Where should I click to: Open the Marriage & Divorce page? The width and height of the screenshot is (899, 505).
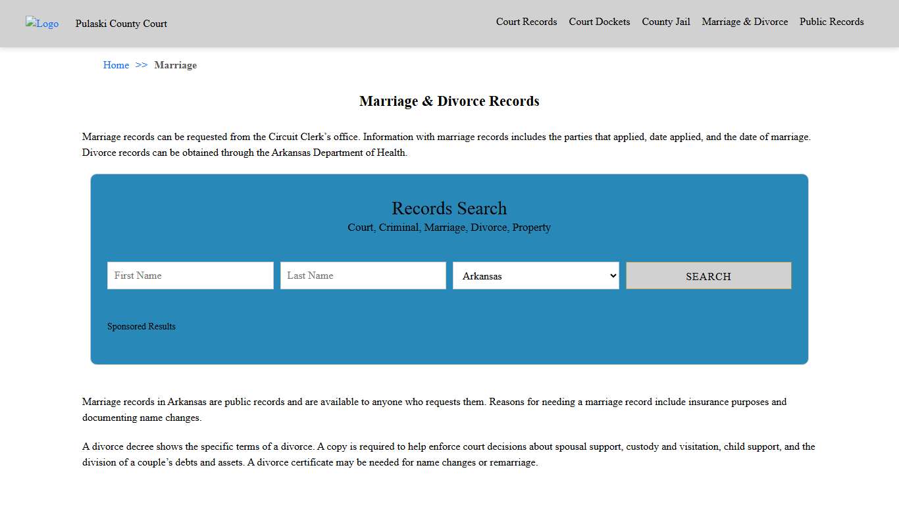pyautogui.click(x=744, y=22)
